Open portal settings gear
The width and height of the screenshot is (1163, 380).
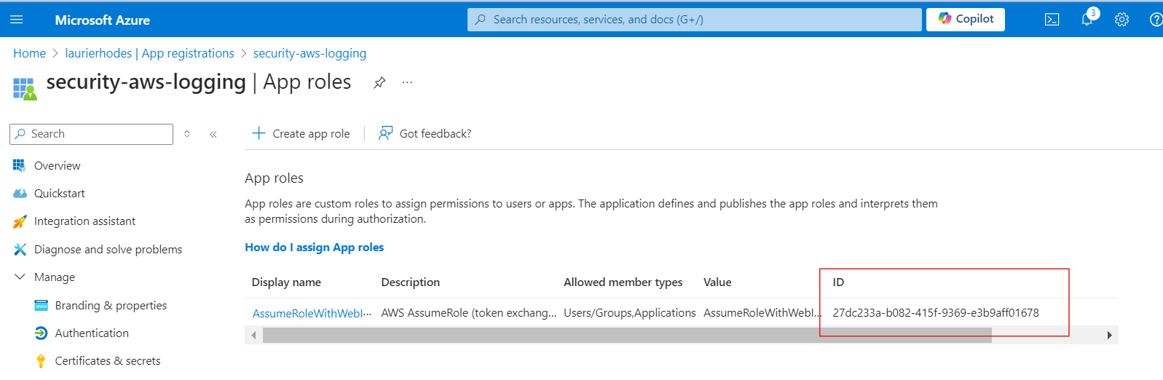click(1121, 20)
